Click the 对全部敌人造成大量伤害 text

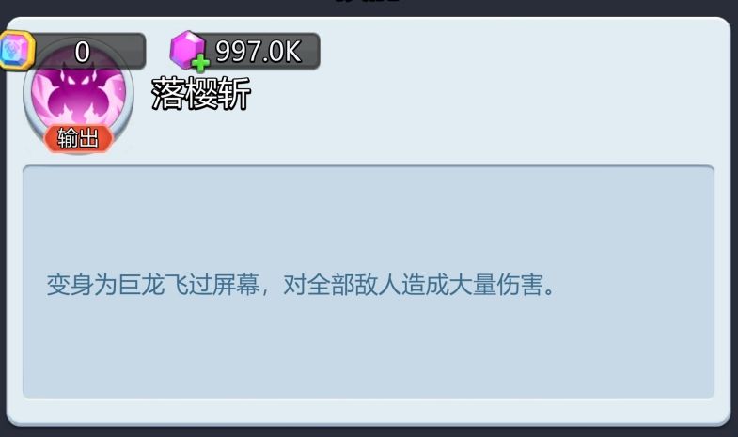(414, 284)
